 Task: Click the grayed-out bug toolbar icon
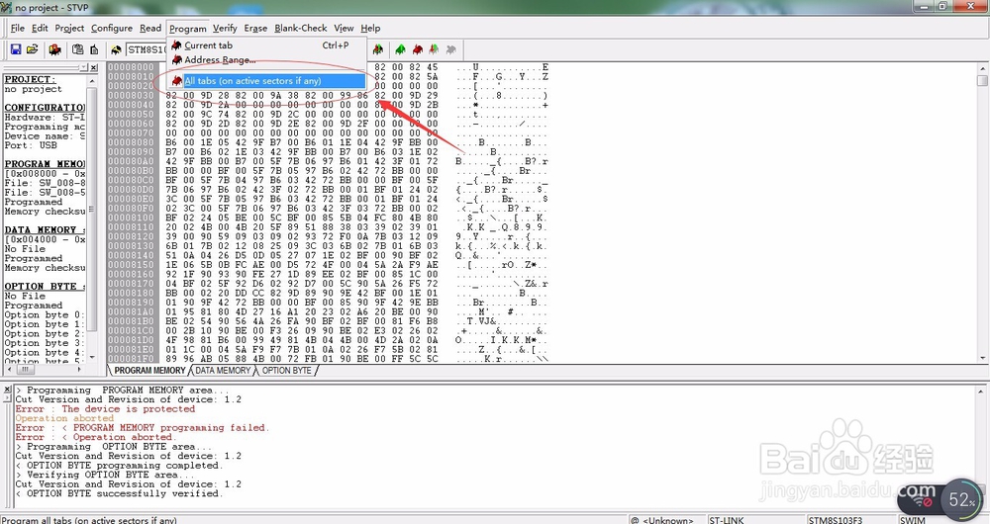450,49
